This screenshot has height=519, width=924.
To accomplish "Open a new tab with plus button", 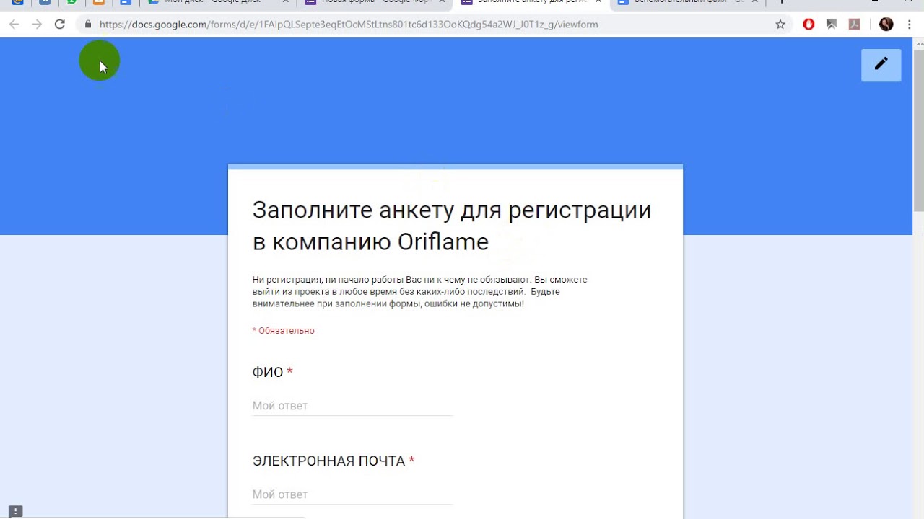I will (782, 2).
